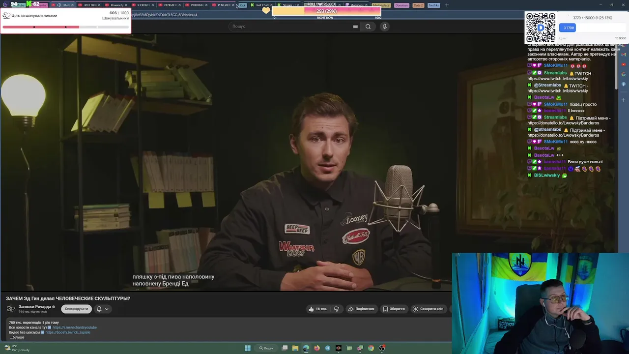Open the Edge browser taskbar icon

click(306, 348)
